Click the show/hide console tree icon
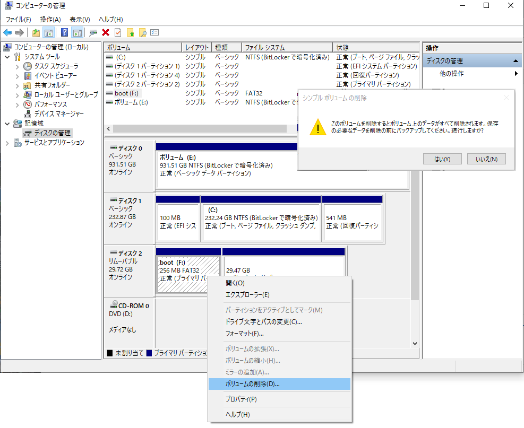524x428 pixels. tap(48, 32)
